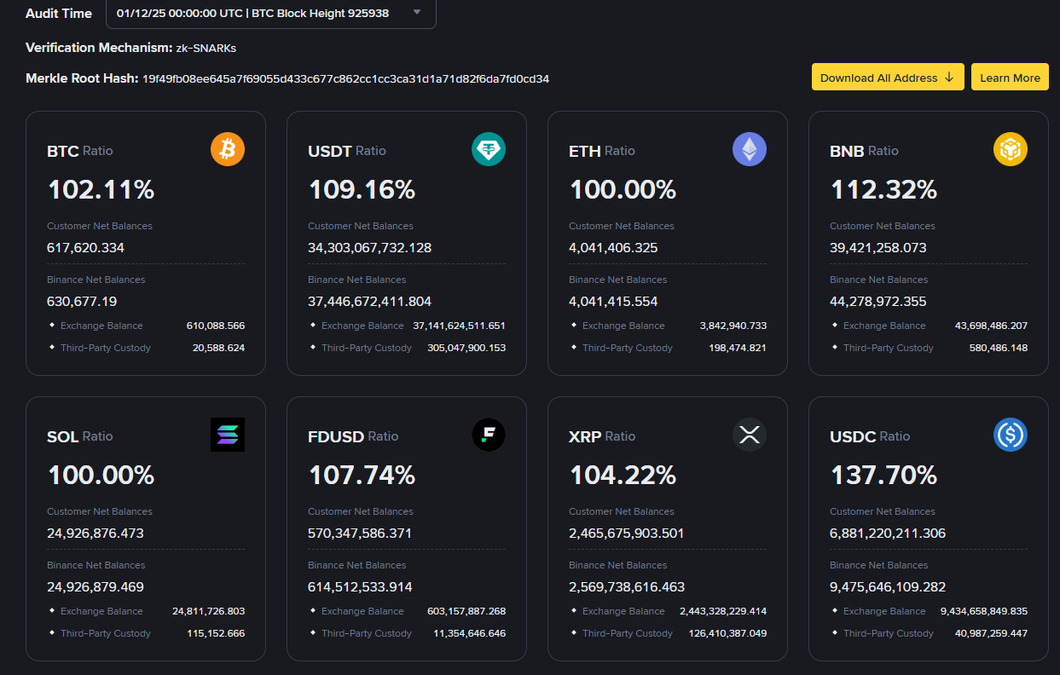Click ETH Exchange Balance label

coord(623,326)
